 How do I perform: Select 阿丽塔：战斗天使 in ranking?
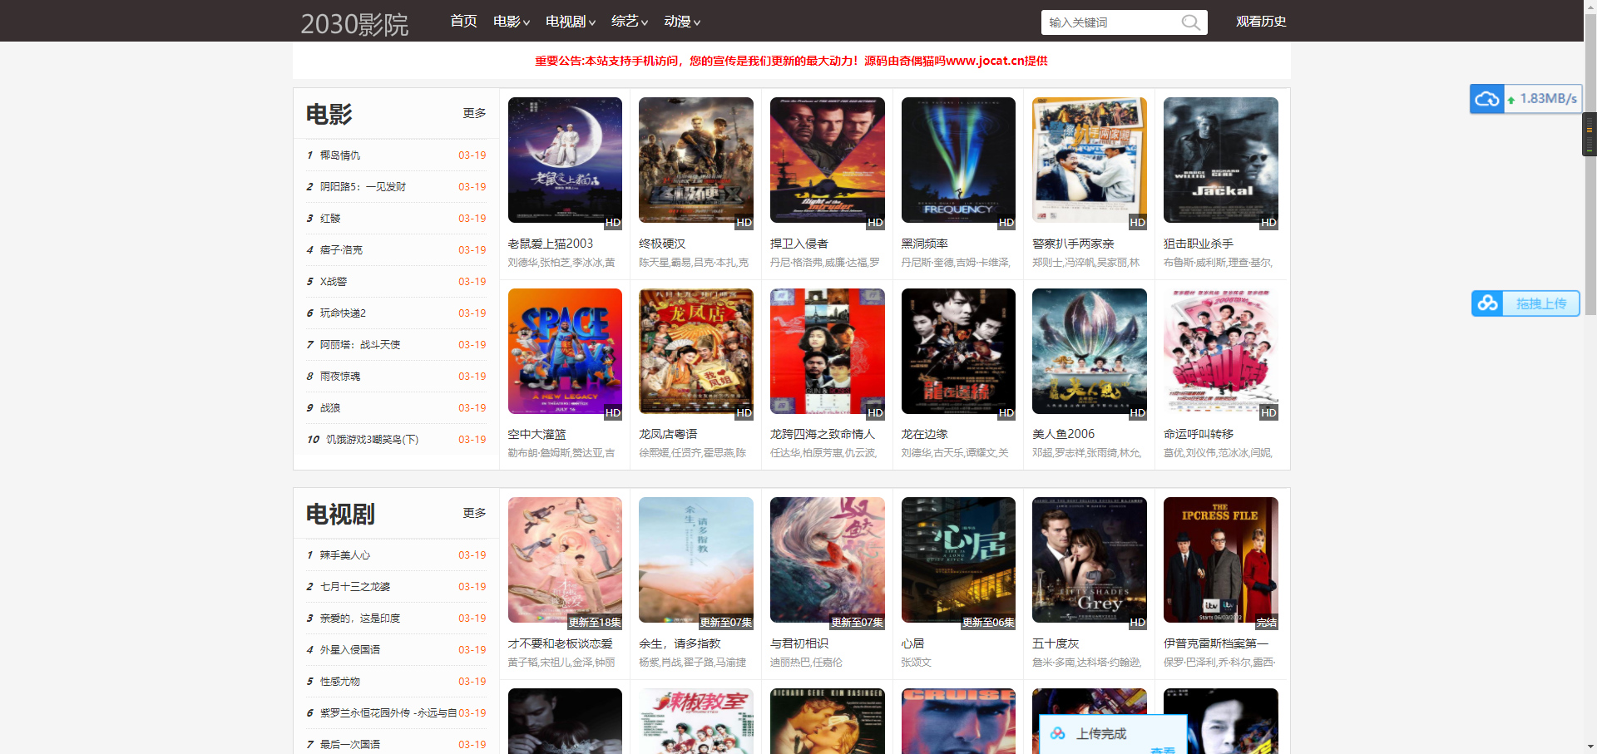click(360, 345)
